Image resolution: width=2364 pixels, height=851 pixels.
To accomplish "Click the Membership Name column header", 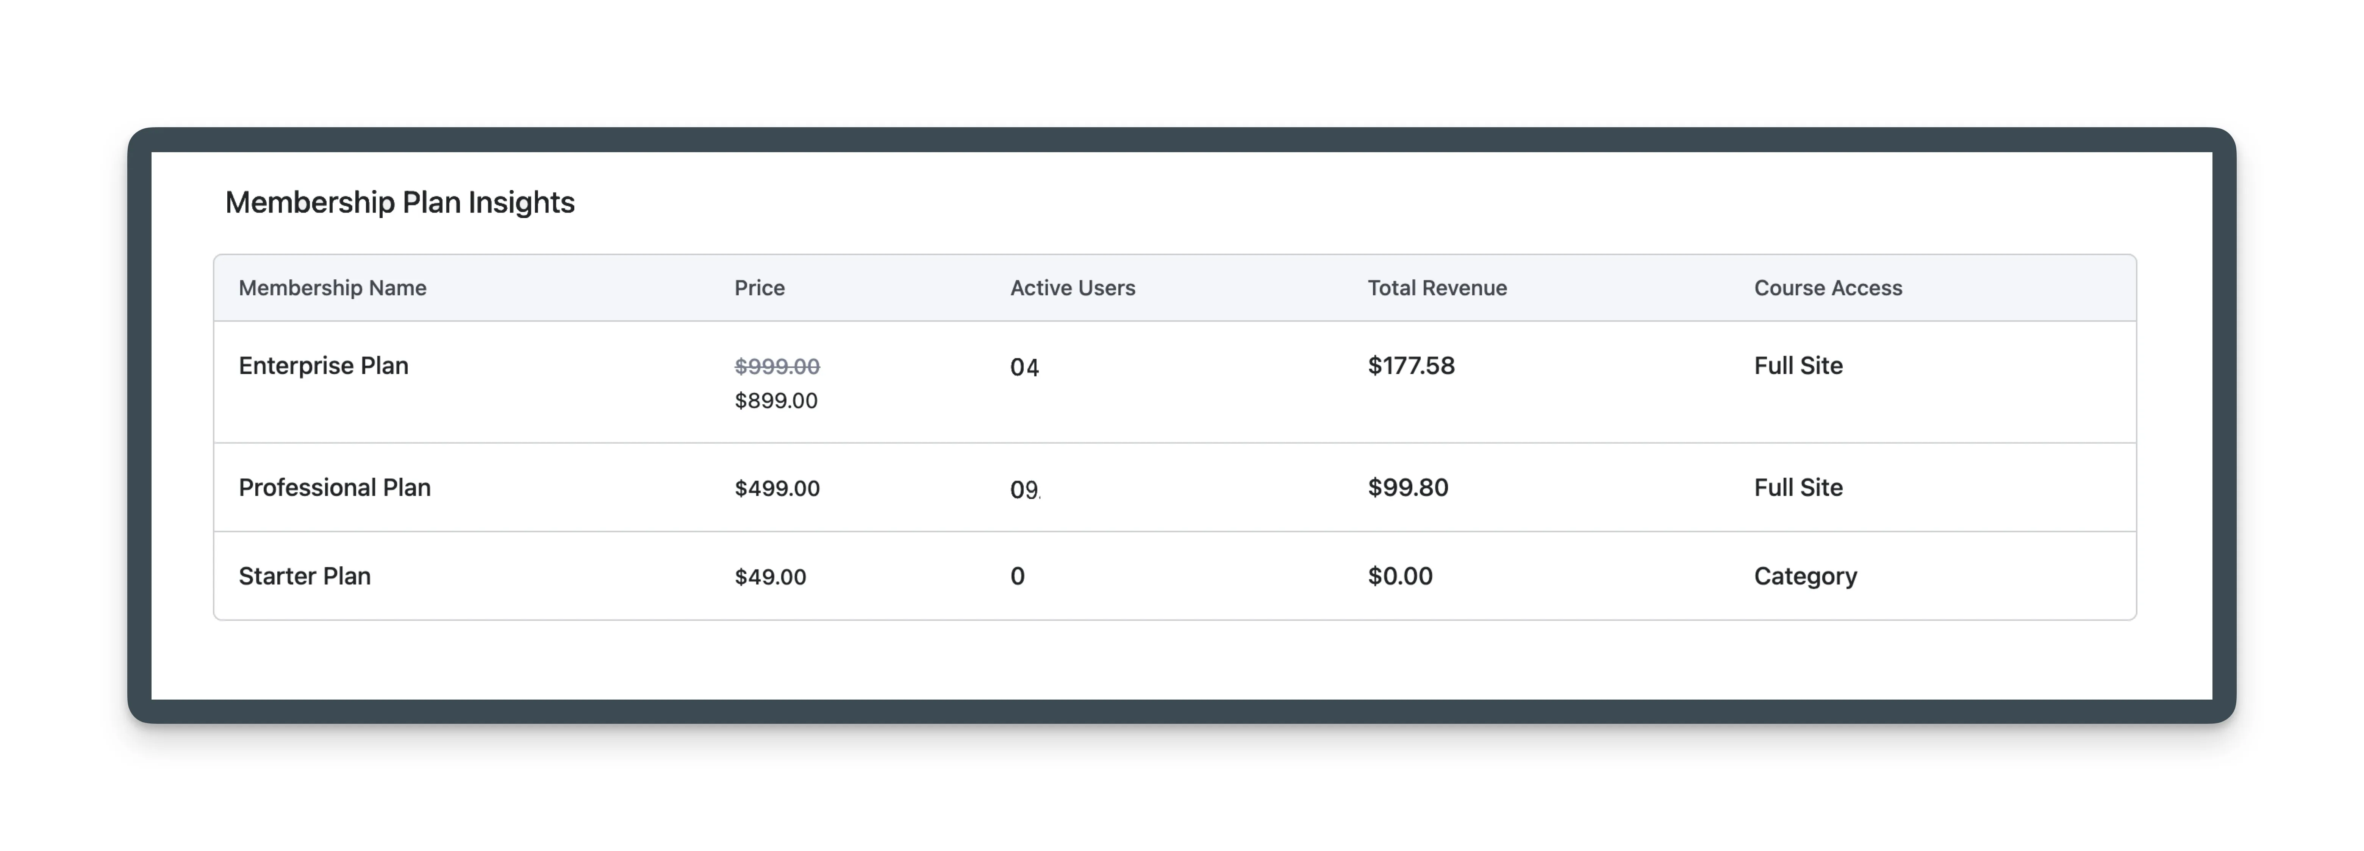I will pos(332,288).
